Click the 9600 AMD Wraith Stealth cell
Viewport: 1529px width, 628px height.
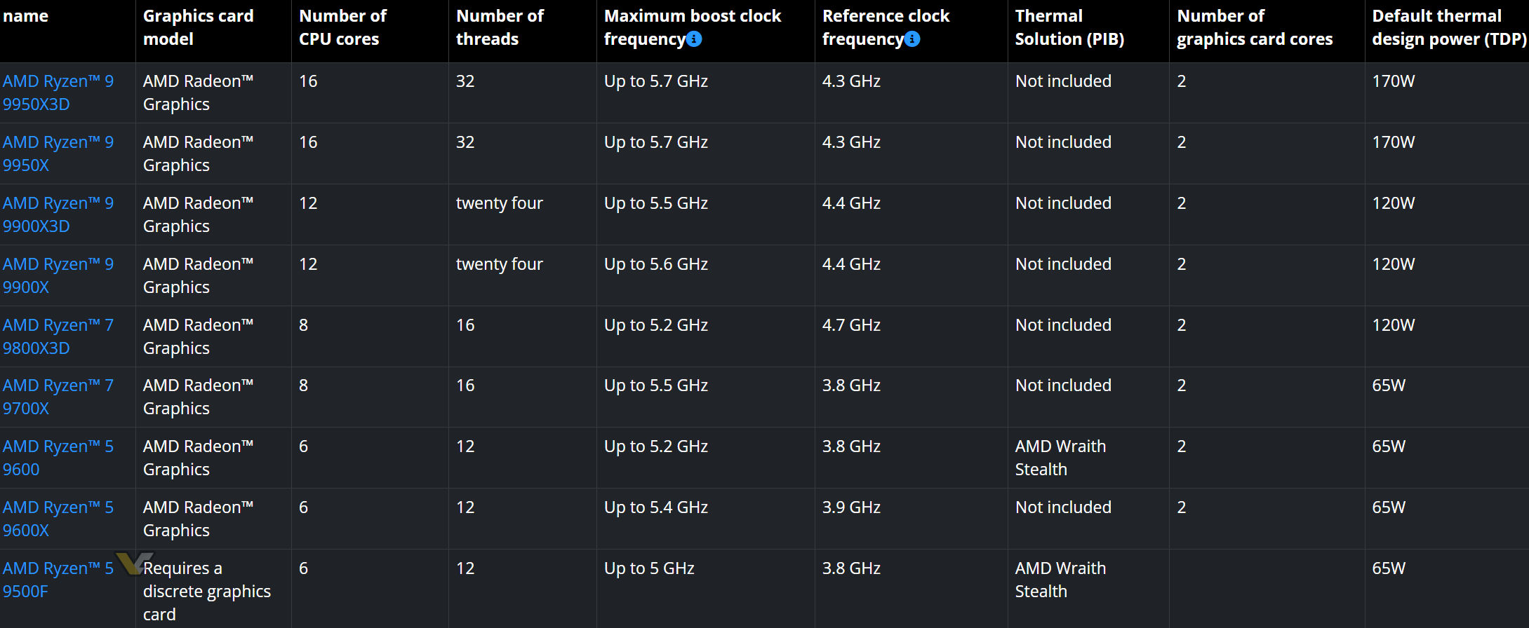pyautogui.click(x=1060, y=458)
